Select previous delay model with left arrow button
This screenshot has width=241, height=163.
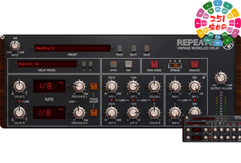(84, 64)
